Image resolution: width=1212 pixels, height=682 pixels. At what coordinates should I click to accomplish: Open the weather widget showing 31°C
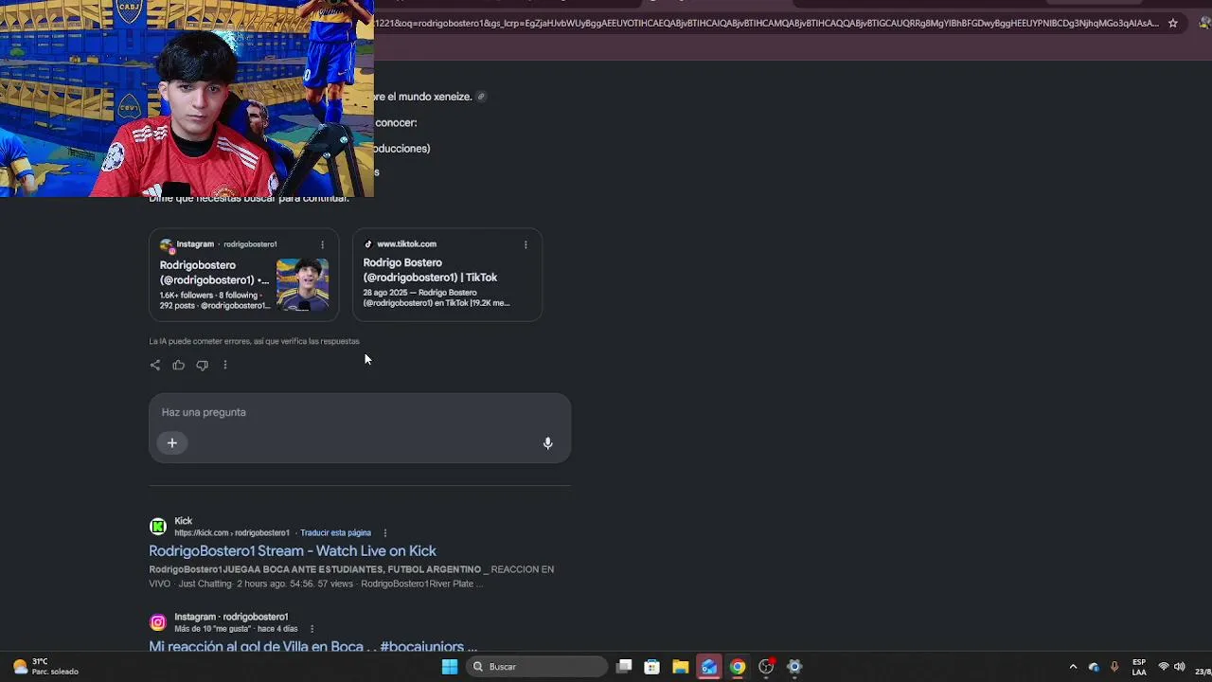(45, 667)
